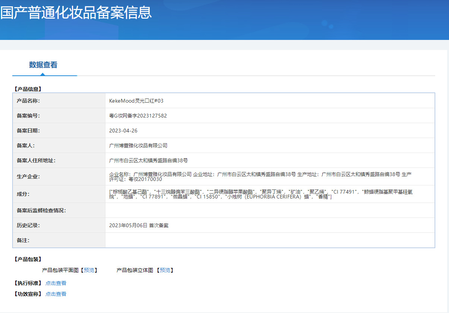Click 点击查看 next to 执行标准
This screenshot has width=449, height=313.
click(56, 283)
